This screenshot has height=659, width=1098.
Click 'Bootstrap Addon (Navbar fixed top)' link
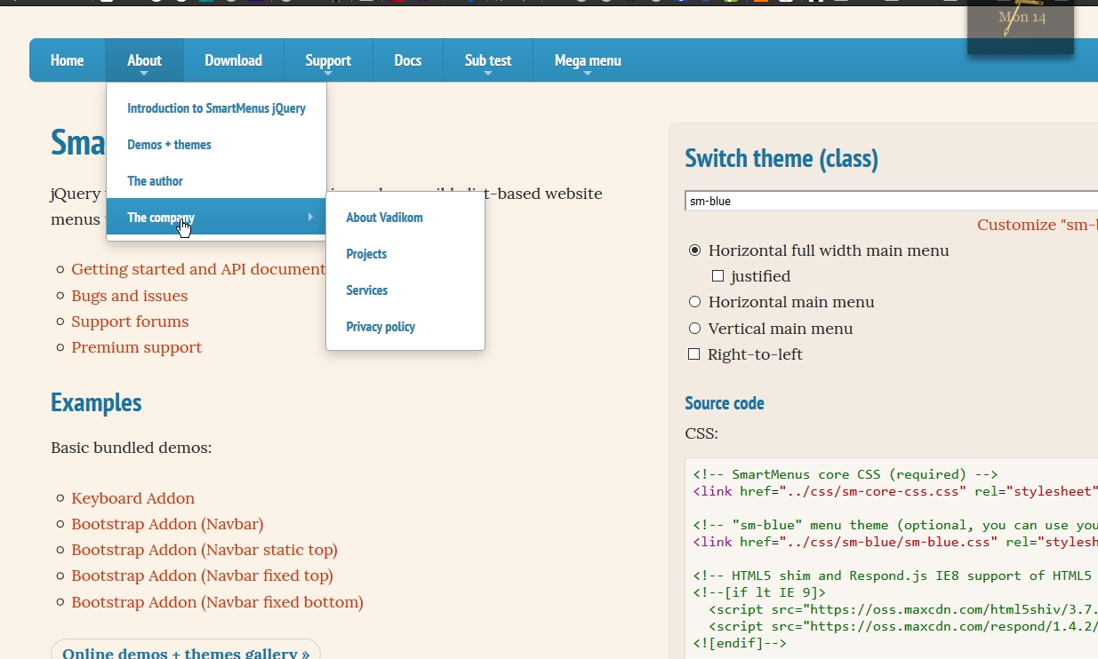click(202, 576)
